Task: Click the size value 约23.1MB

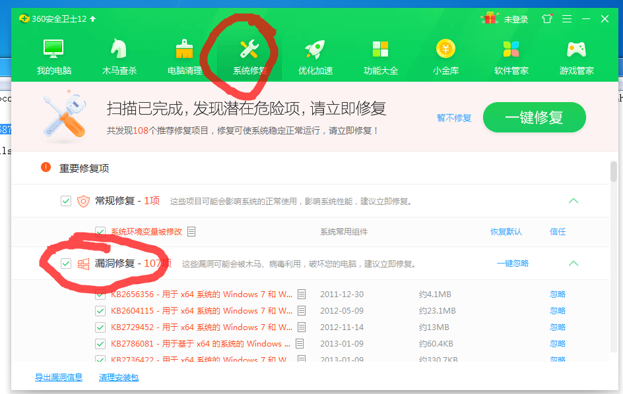Action: click(x=437, y=310)
